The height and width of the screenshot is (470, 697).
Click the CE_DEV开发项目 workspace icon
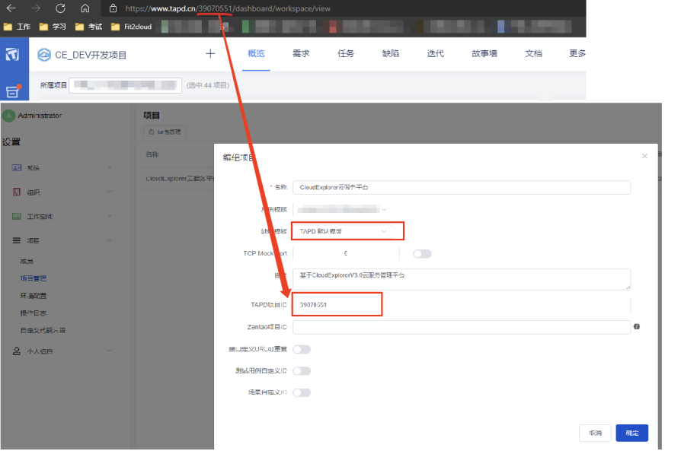[43, 55]
